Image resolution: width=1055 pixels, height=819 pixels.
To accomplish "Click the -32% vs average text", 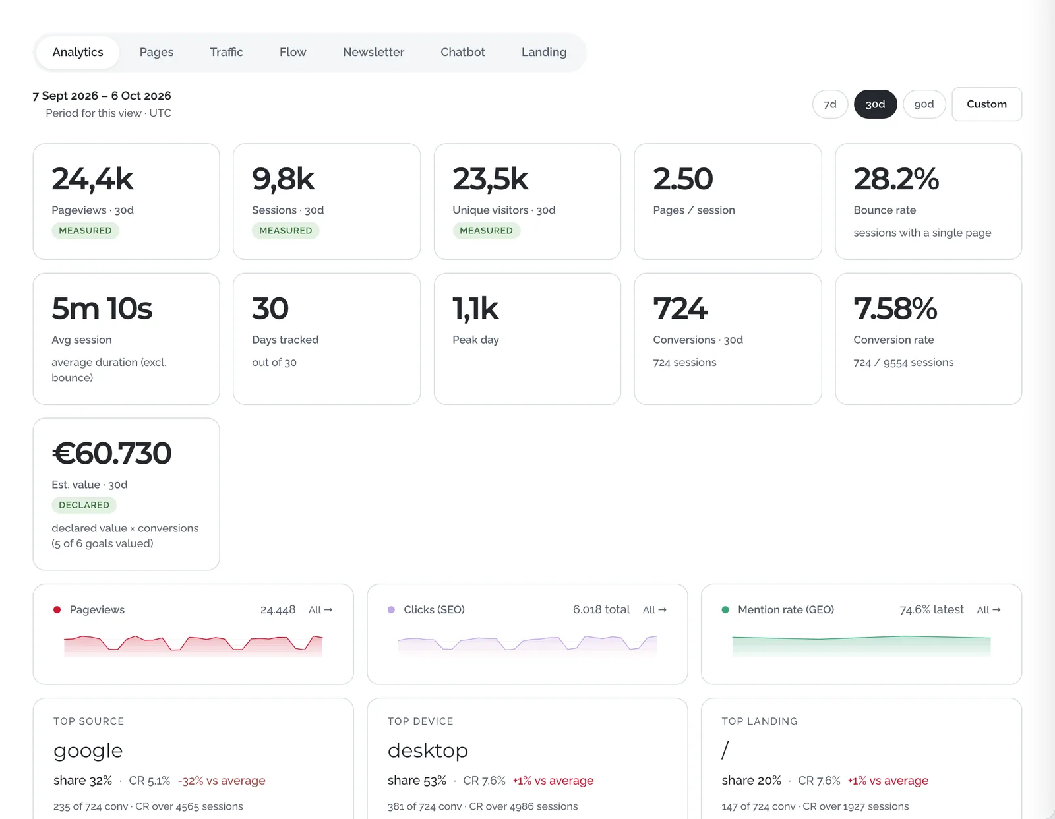I will point(222,781).
